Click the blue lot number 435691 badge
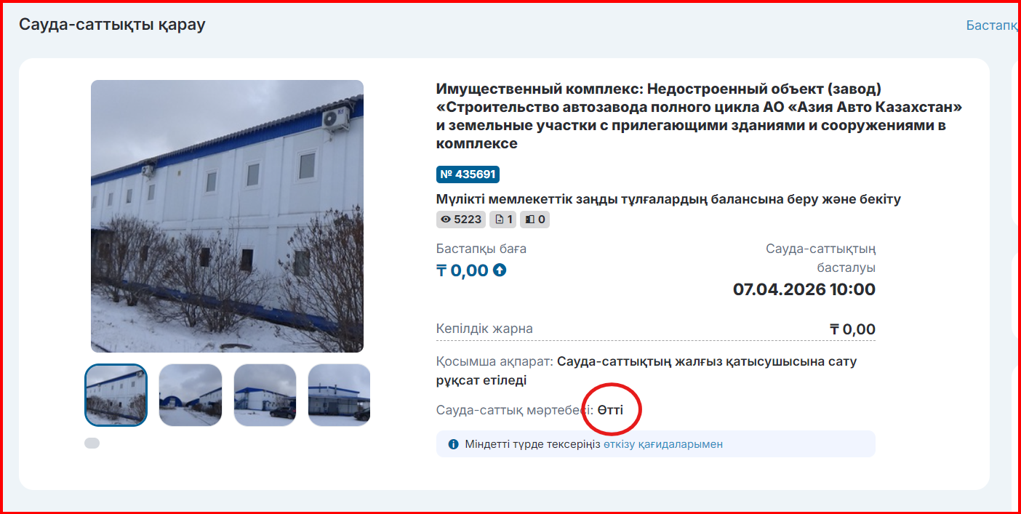The width and height of the screenshot is (1021, 514). [468, 174]
